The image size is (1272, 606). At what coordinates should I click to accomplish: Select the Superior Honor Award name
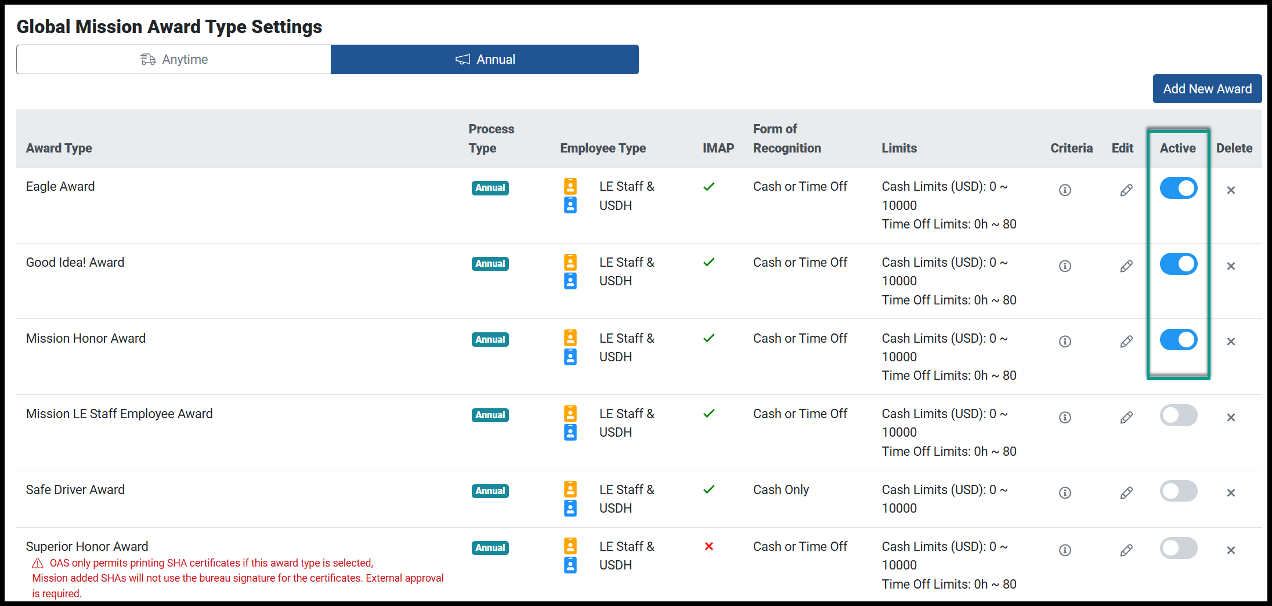(87, 546)
